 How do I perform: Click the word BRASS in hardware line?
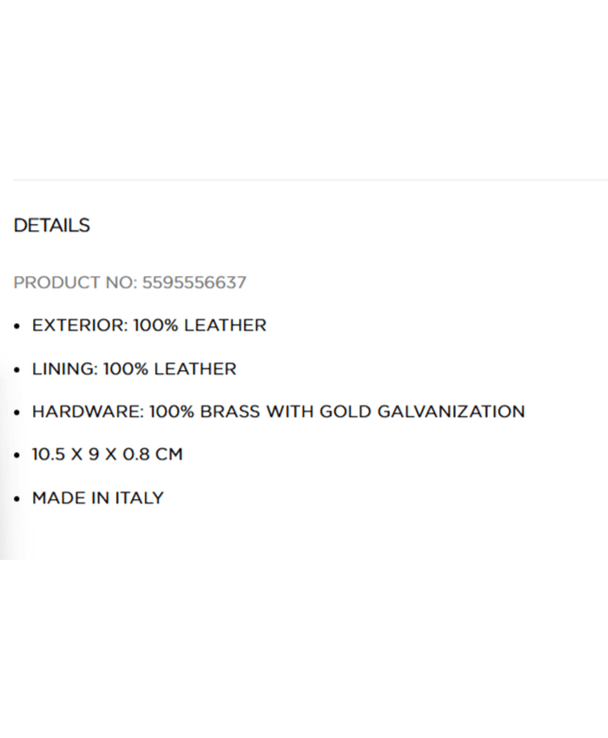229,412
